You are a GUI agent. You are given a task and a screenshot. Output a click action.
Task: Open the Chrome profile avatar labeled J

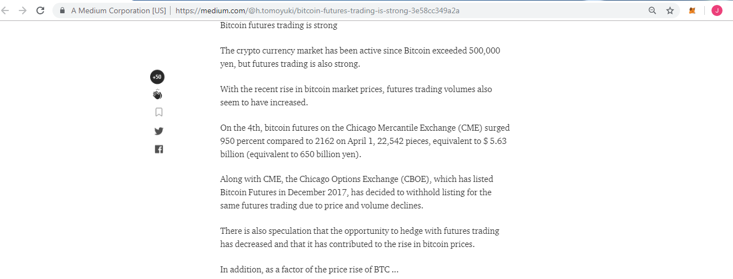[x=716, y=10]
